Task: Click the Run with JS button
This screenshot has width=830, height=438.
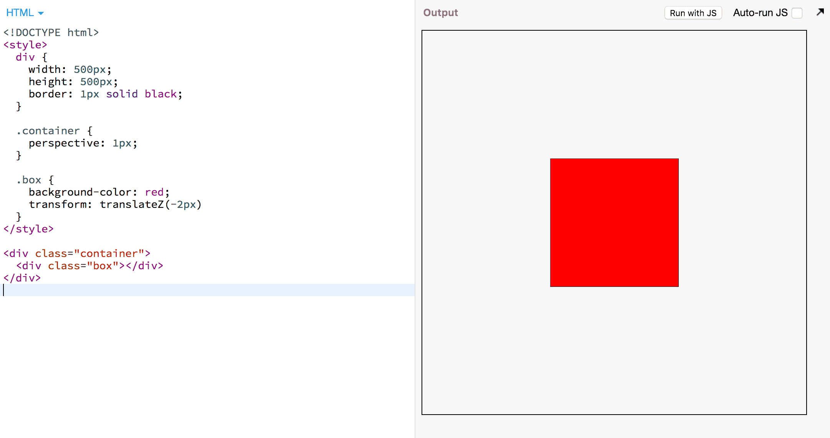Action: tap(693, 13)
